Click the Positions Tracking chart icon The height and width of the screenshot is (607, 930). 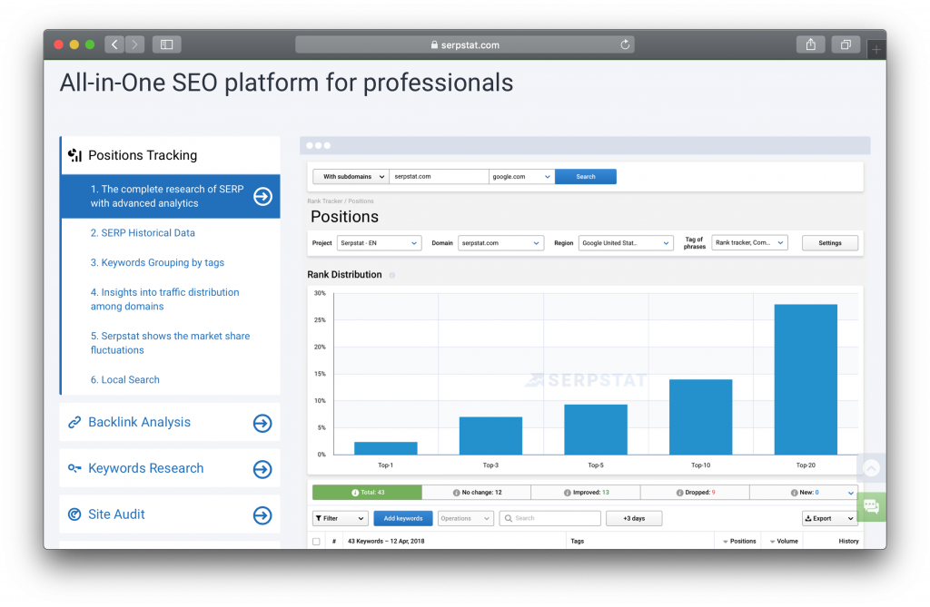74,155
